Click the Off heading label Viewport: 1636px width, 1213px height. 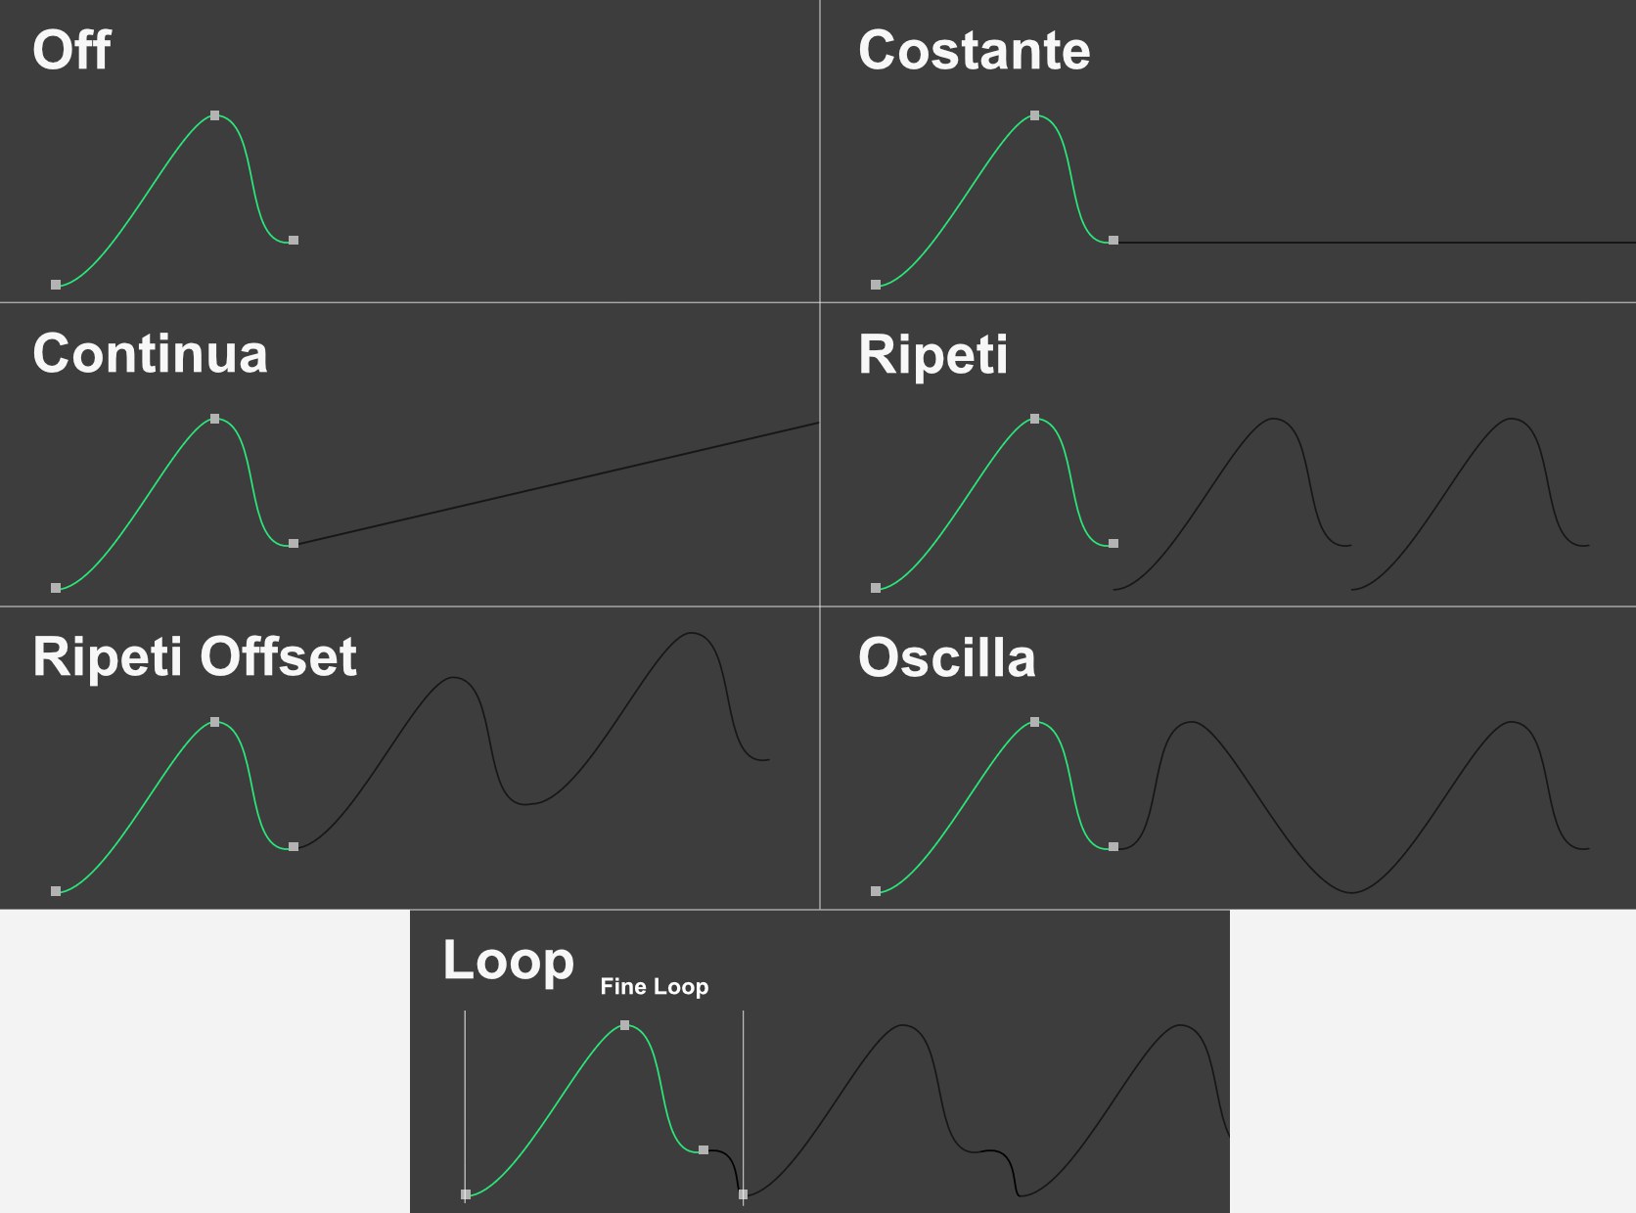pos(71,50)
